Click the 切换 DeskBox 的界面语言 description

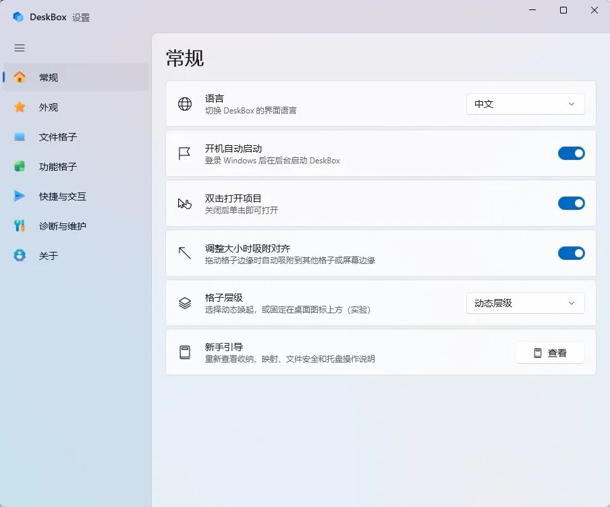pos(250,111)
